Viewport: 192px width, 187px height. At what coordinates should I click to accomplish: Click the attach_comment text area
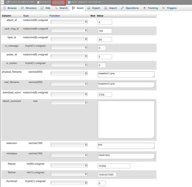click(126, 120)
